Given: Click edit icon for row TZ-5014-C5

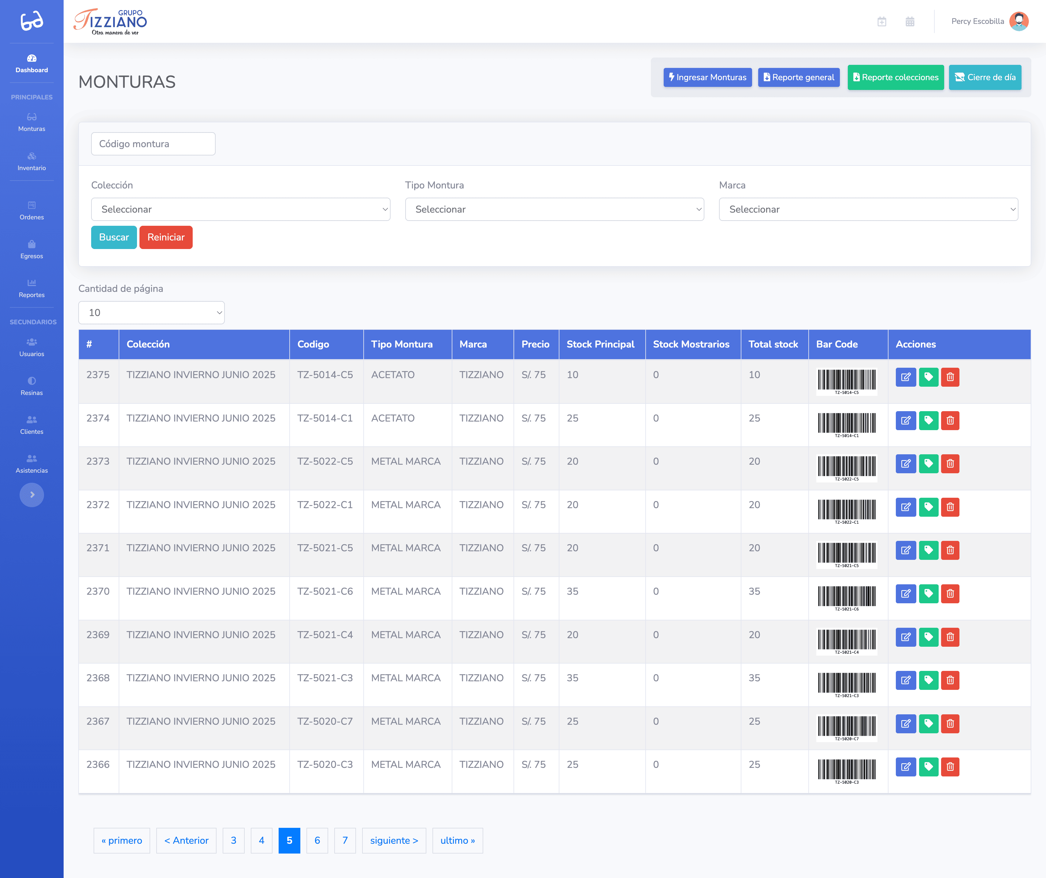Looking at the screenshot, I should tap(906, 377).
